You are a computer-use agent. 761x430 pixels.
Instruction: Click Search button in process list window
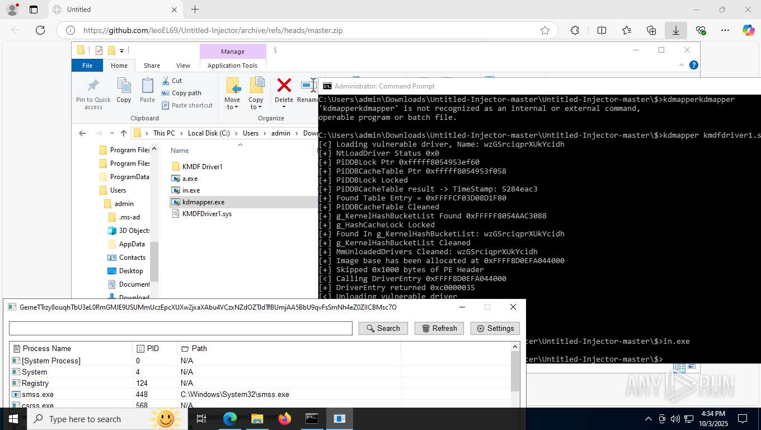383,328
